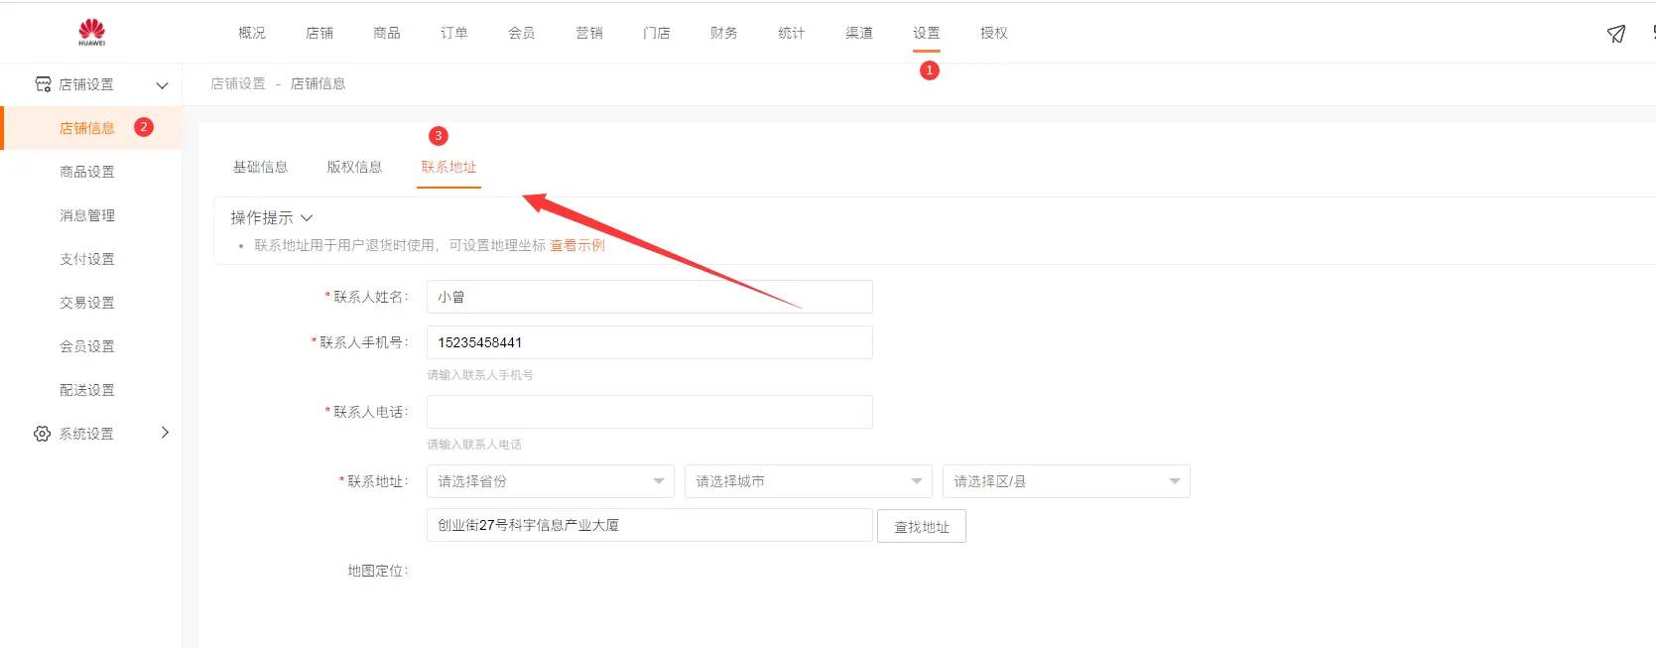Click the system settings gear icon
Viewport: 1656px width, 648px height.
(42, 434)
